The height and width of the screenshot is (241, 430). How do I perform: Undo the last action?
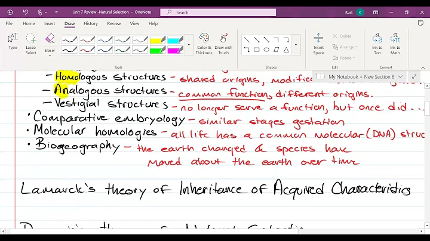26,13
